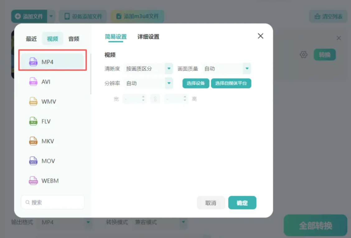
Task: Select the WEBM label text
Action: (x=50, y=181)
